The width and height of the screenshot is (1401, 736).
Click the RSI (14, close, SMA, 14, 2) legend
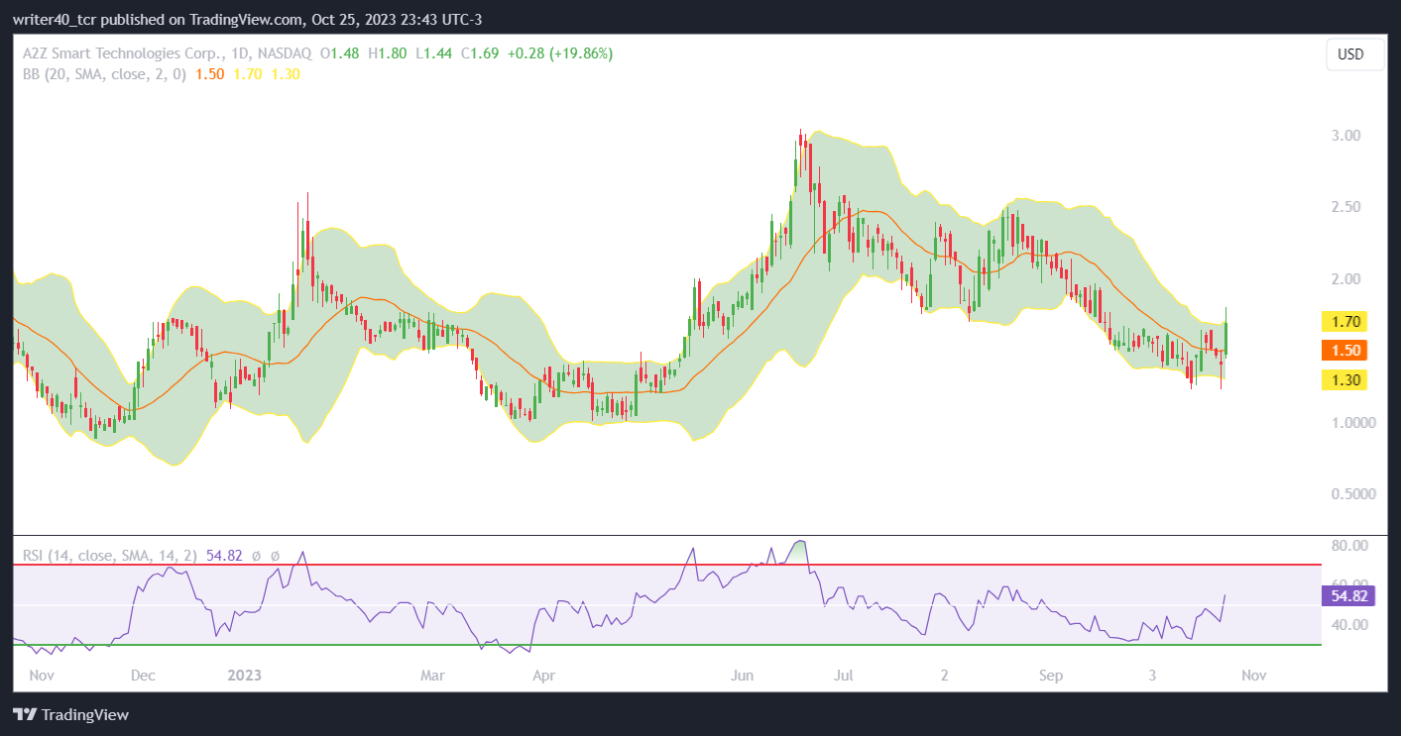pos(110,557)
